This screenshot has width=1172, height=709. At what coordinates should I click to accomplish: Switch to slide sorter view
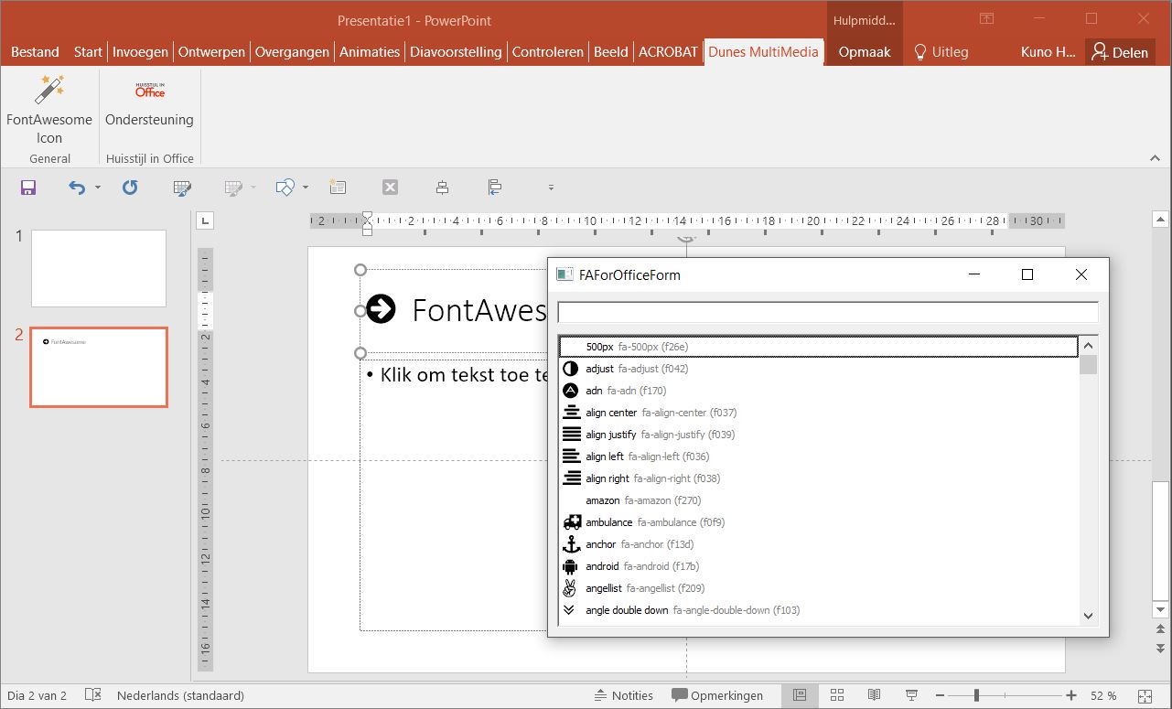click(x=838, y=695)
